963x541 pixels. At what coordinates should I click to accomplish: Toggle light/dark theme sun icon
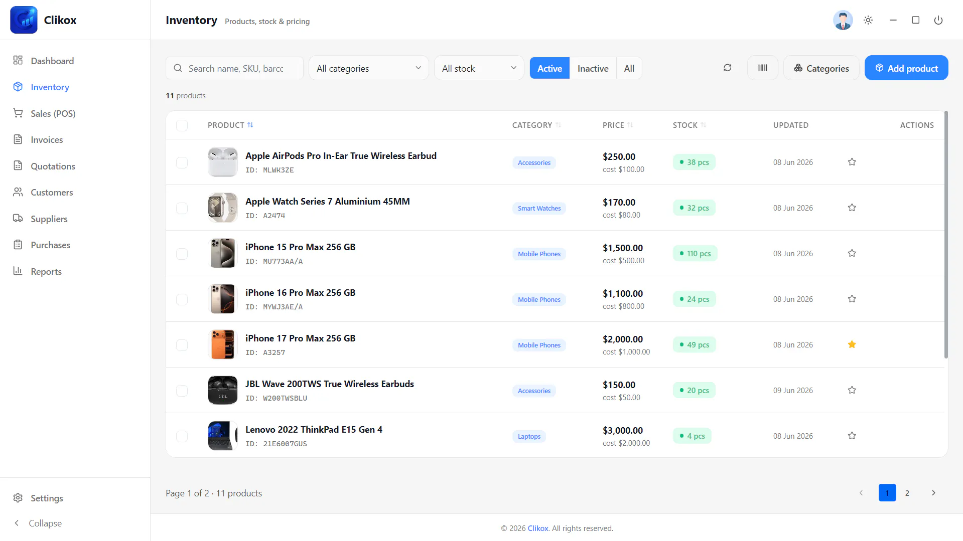pos(868,20)
